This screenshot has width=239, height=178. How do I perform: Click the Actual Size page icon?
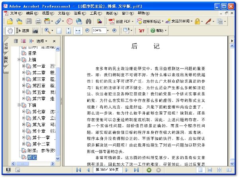click(x=59, y=31)
